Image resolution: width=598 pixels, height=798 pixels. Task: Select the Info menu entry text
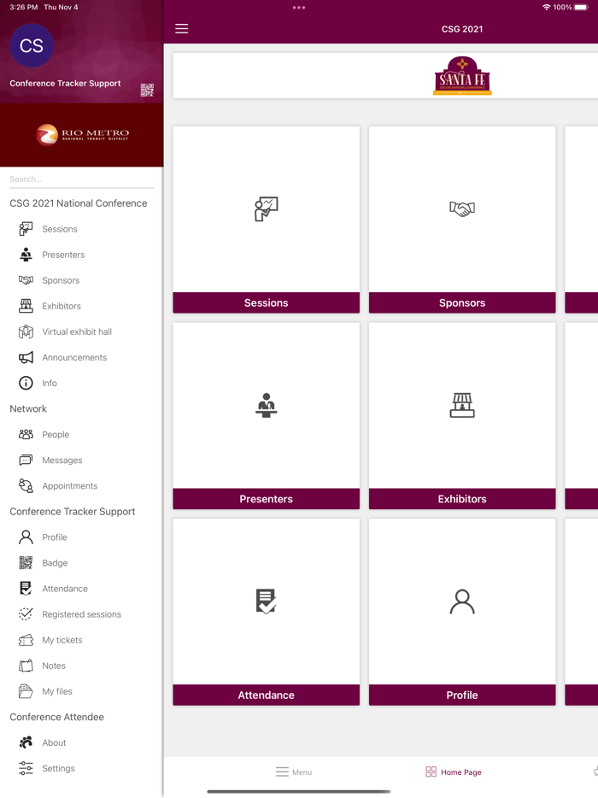pyautogui.click(x=50, y=383)
